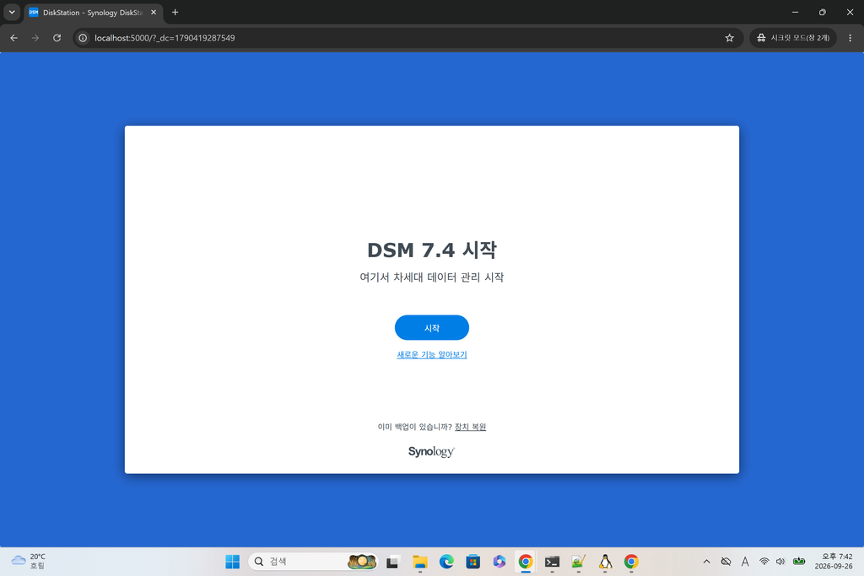Open a new tab with the plus button
The image size is (864, 576).
(x=175, y=12)
